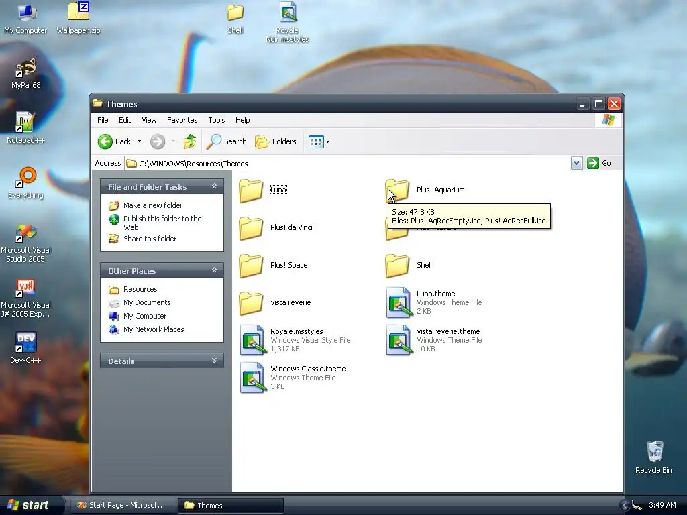This screenshot has height=515, width=687.
Task: Expand hidden tray icons arrow
Action: (x=625, y=506)
